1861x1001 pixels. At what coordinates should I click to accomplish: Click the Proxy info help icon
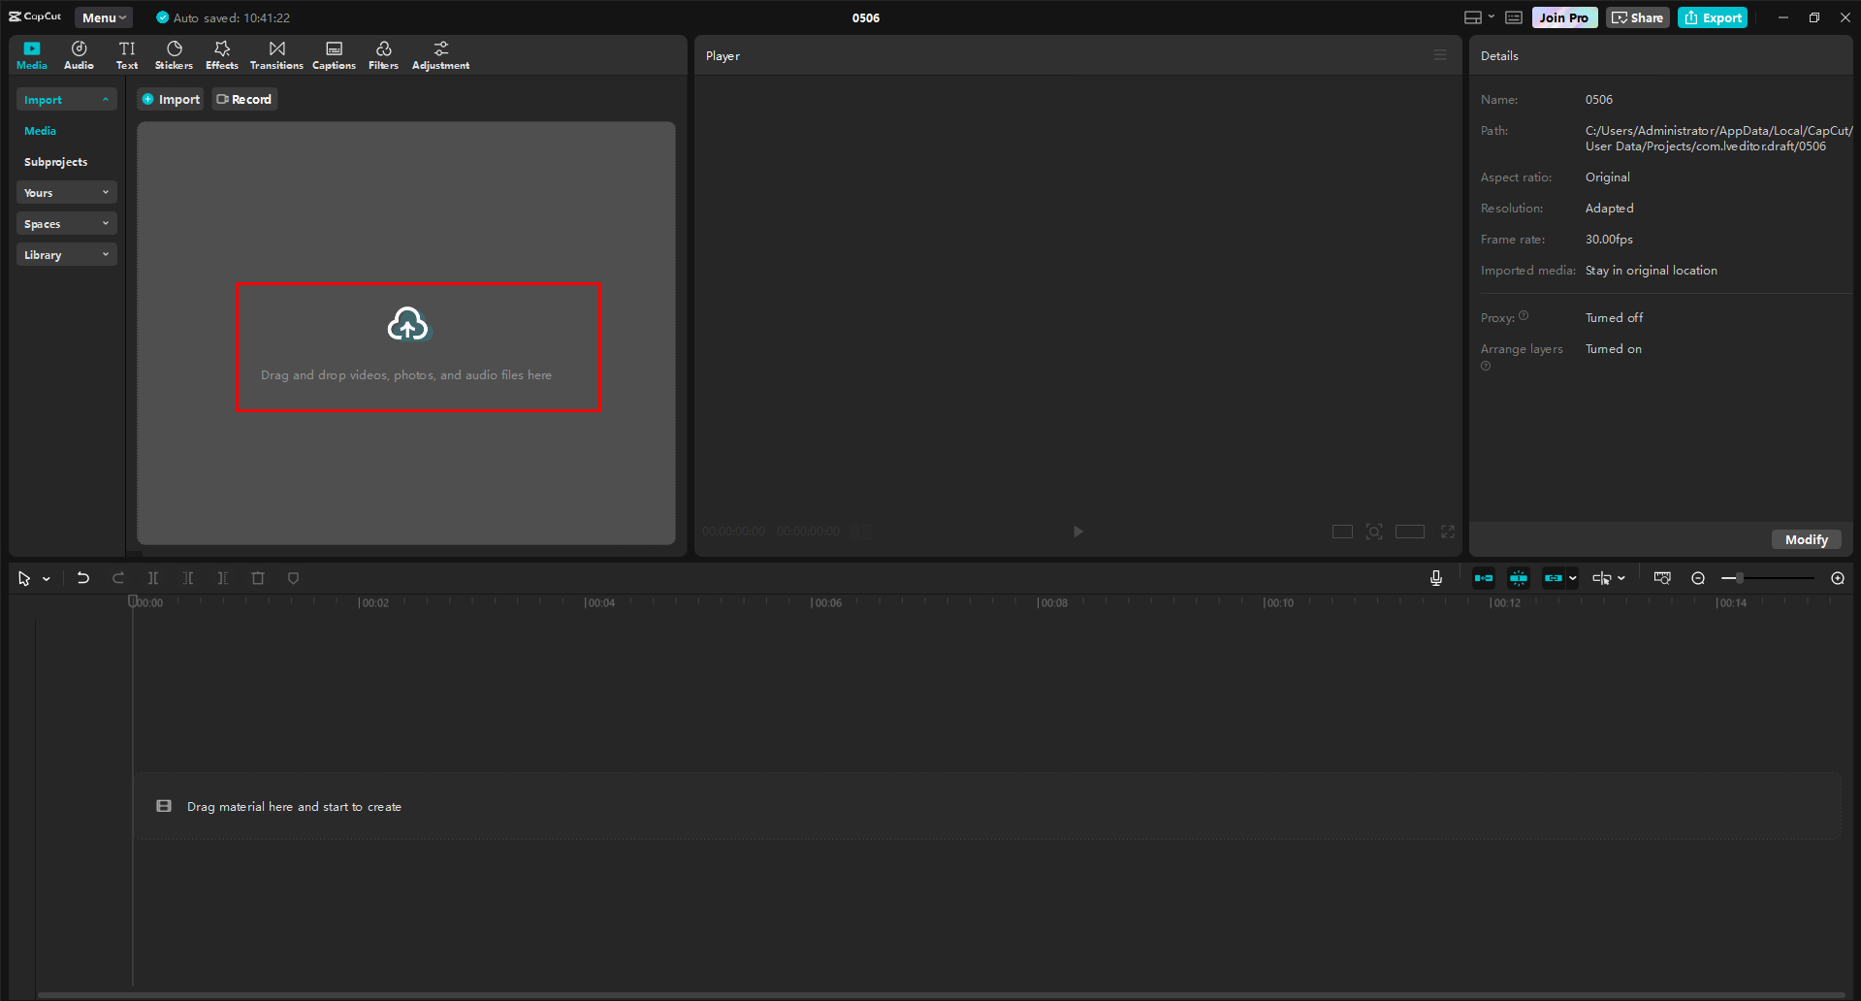point(1524,316)
